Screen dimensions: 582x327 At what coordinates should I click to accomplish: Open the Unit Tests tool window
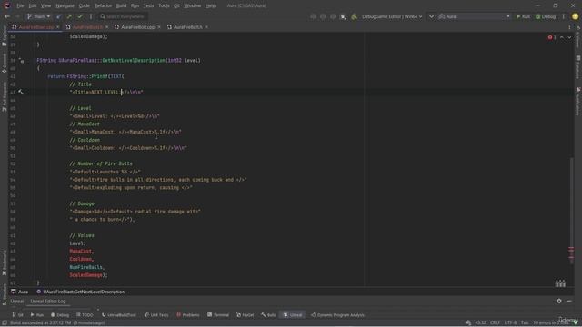pyautogui.click(x=156, y=315)
